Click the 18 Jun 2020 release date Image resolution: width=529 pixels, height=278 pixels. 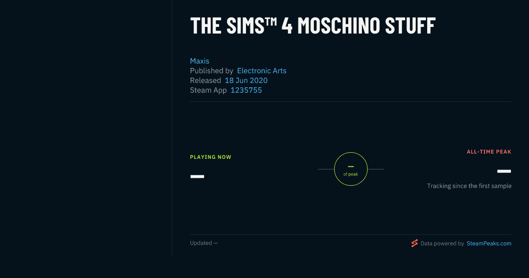246,80
